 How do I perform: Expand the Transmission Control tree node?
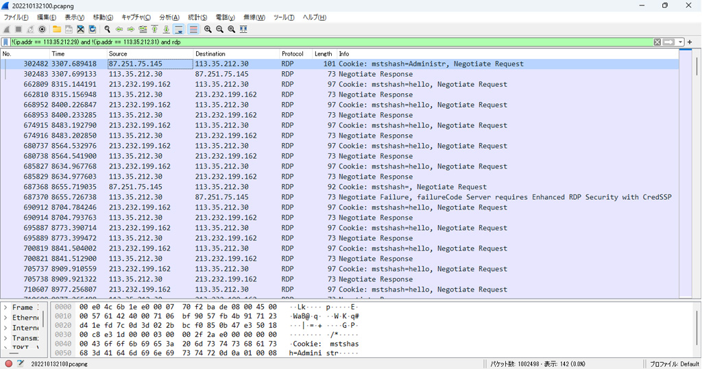tap(5, 339)
